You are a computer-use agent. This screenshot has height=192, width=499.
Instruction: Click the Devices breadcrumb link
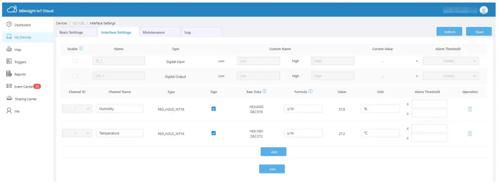62,23
